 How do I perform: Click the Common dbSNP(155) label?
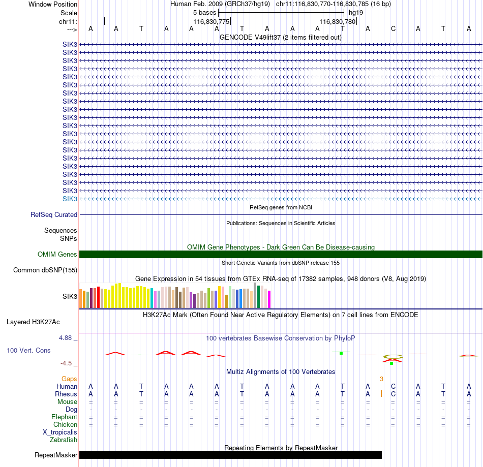pyautogui.click(x=45, y=270)
